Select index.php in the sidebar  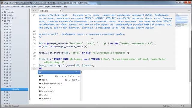click(14, 89)
